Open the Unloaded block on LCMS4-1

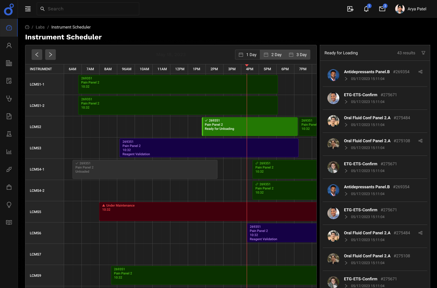click(x=145, y=169)
